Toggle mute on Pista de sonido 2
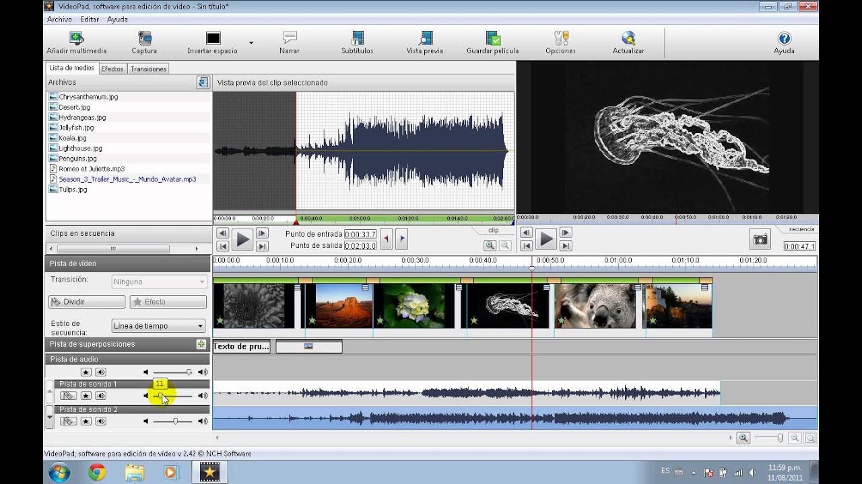The image size is (862, 484). pos(100,421)
